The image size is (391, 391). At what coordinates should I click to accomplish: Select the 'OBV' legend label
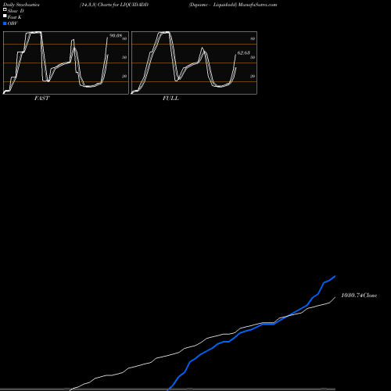pos(13,23)
